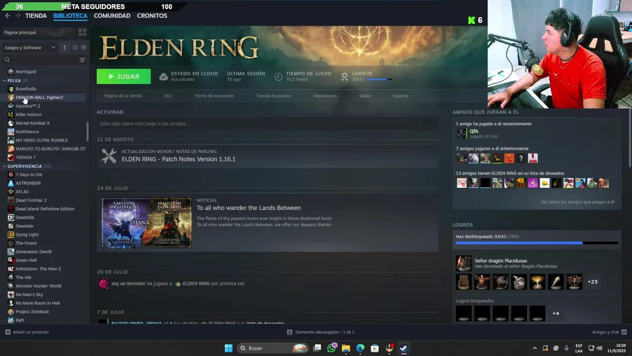
Task: Click the add a product plus icon
Action: pos(7,332)
